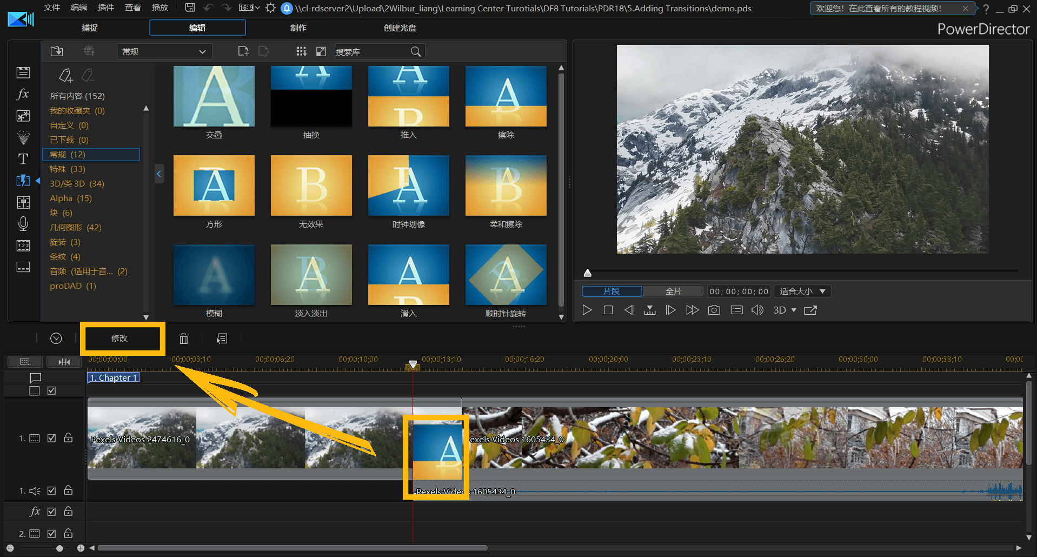Switch to the 制作 tab
This screenshot has width=1037, height=557.
tap(298, 28)
